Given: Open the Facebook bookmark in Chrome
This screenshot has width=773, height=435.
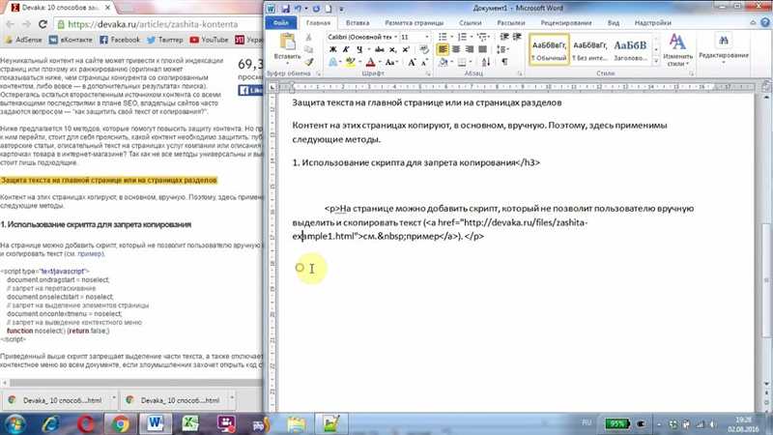Looking at the screenshot, I should click(120, 40).
